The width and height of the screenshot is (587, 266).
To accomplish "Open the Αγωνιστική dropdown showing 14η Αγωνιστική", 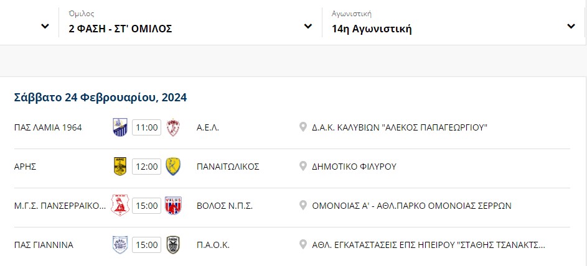I will (x=453, y=22).
